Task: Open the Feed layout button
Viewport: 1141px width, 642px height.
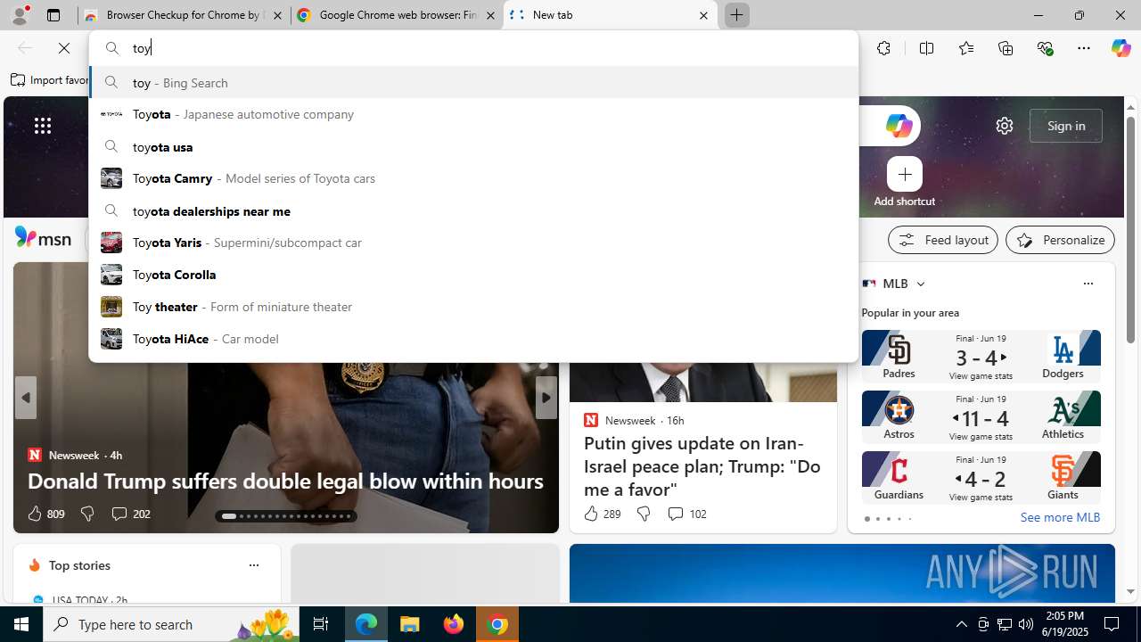Action: [942, 240]
